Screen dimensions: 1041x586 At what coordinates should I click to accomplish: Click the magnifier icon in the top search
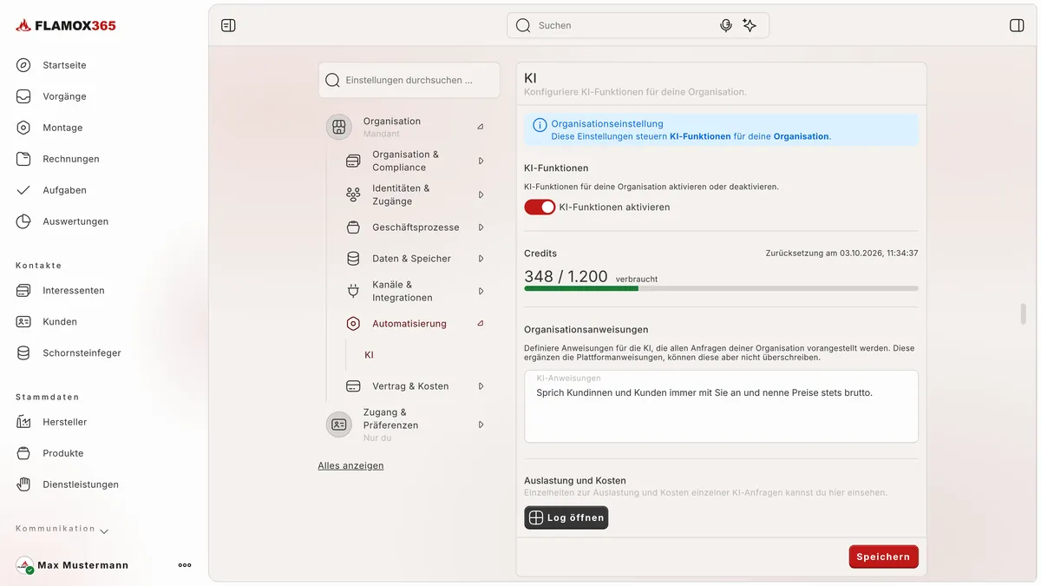click(x=523, y=25)
